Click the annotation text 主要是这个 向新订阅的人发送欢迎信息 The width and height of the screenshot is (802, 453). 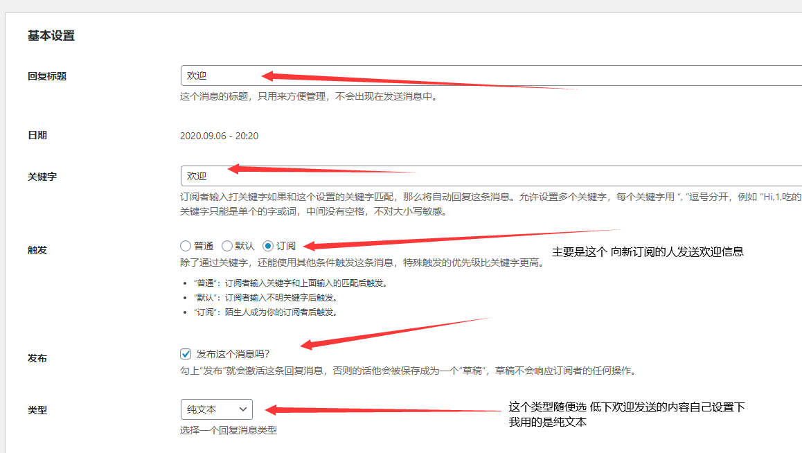(x=648, y=252)
